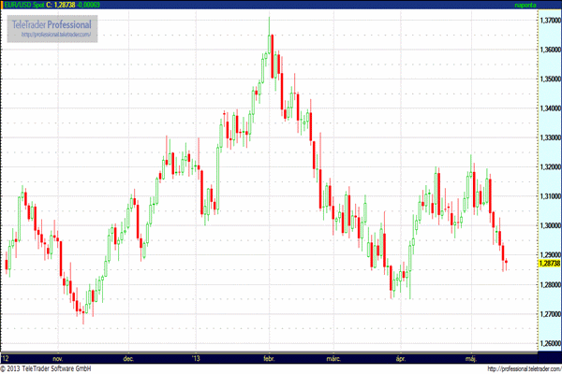Open the professional.teletrader.com link under the logo
Screen dimensions: 562x374
(56, 35)
